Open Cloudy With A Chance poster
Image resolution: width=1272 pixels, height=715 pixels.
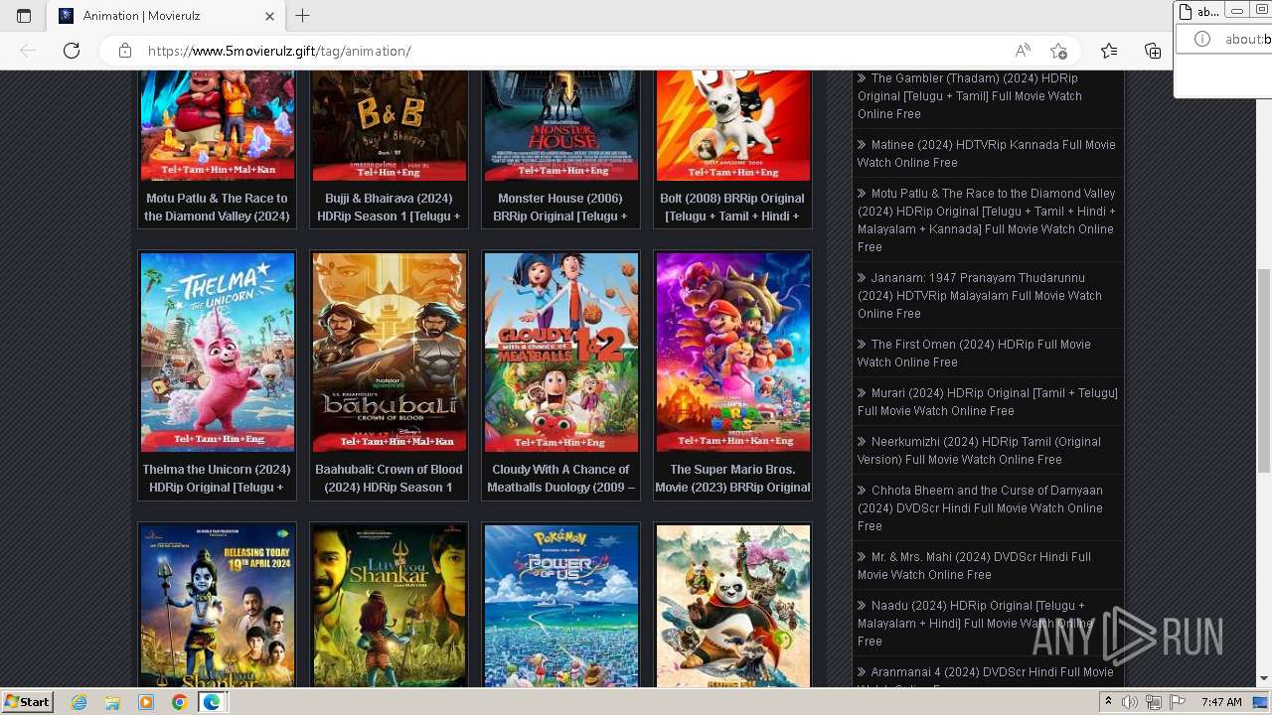[x=561, y=352]
